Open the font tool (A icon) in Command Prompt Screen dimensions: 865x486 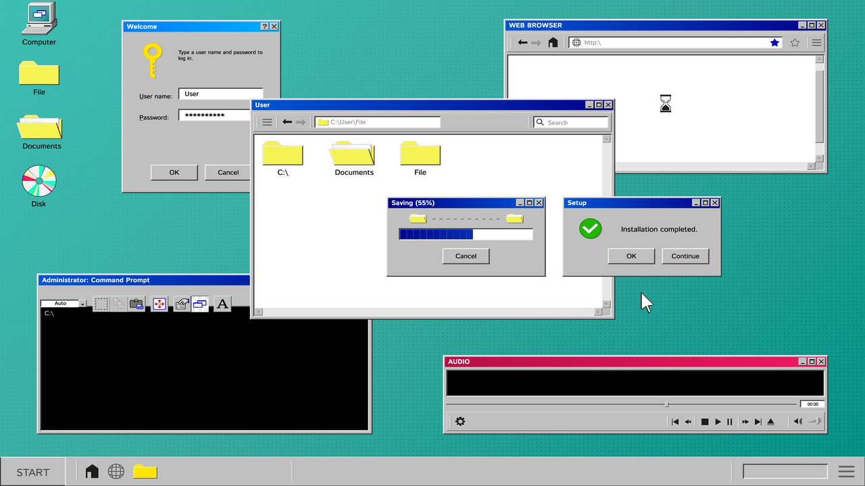tap(222, 304)
